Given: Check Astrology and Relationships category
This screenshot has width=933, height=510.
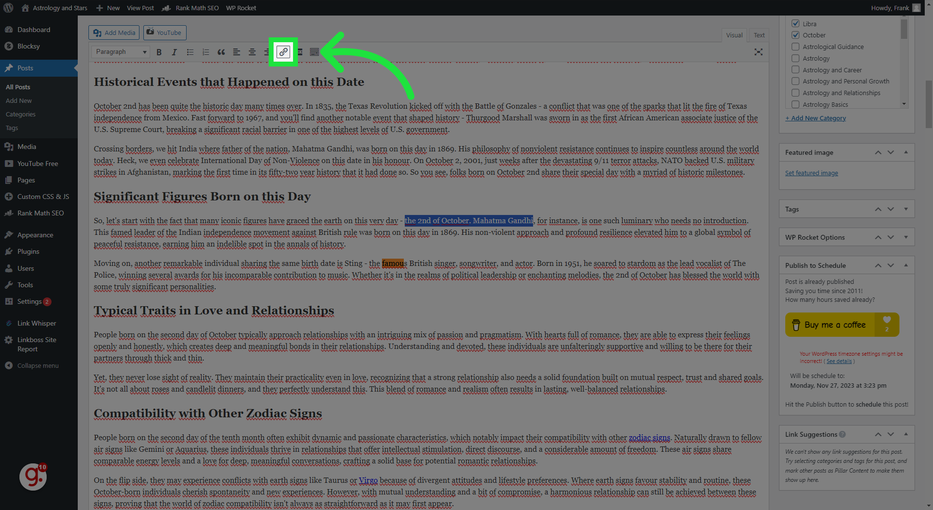Looking at the screenshot, I should pyautogui.click(x=795, y=93).
